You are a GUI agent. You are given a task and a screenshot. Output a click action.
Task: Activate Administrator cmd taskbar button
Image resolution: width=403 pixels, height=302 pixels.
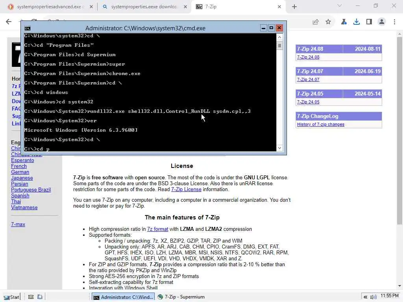[123, 297]
